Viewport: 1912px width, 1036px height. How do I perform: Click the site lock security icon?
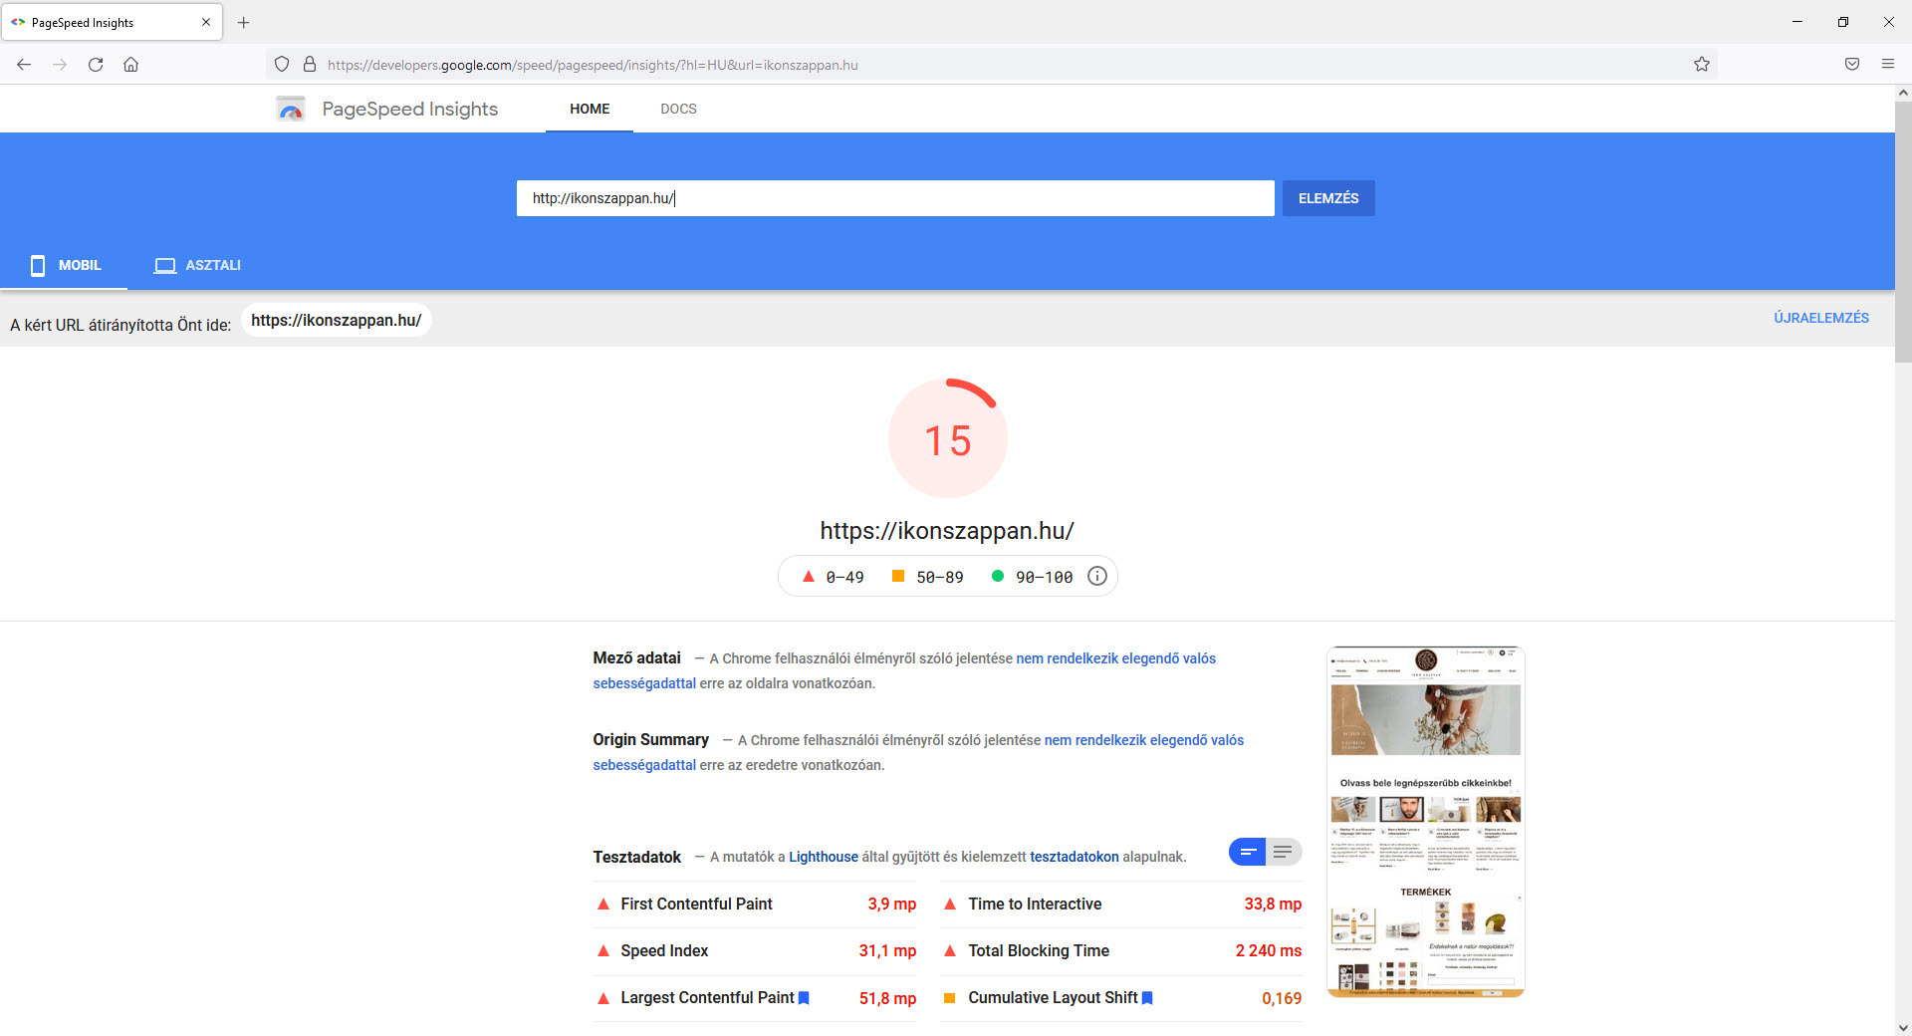tap(310, 65)
